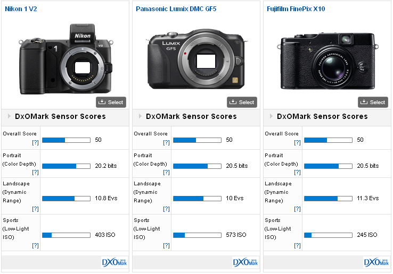Click the Fujifilm X10 camera photo

327,61
